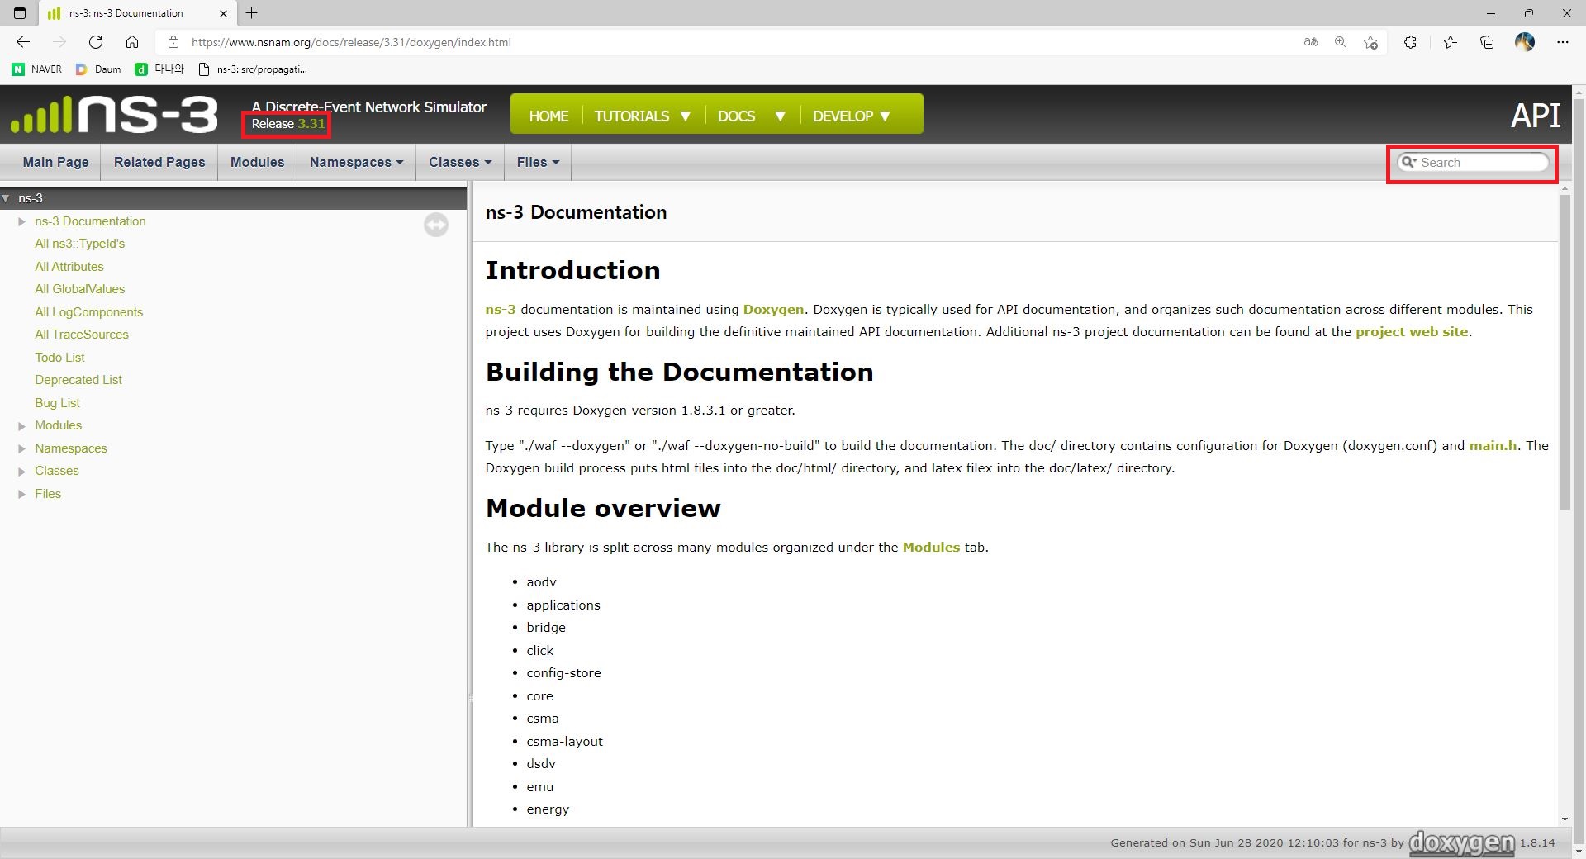This screenshot has height=859, width=1586.
Task: Click the ns-3 logo in the header
Action: (114, 114)
